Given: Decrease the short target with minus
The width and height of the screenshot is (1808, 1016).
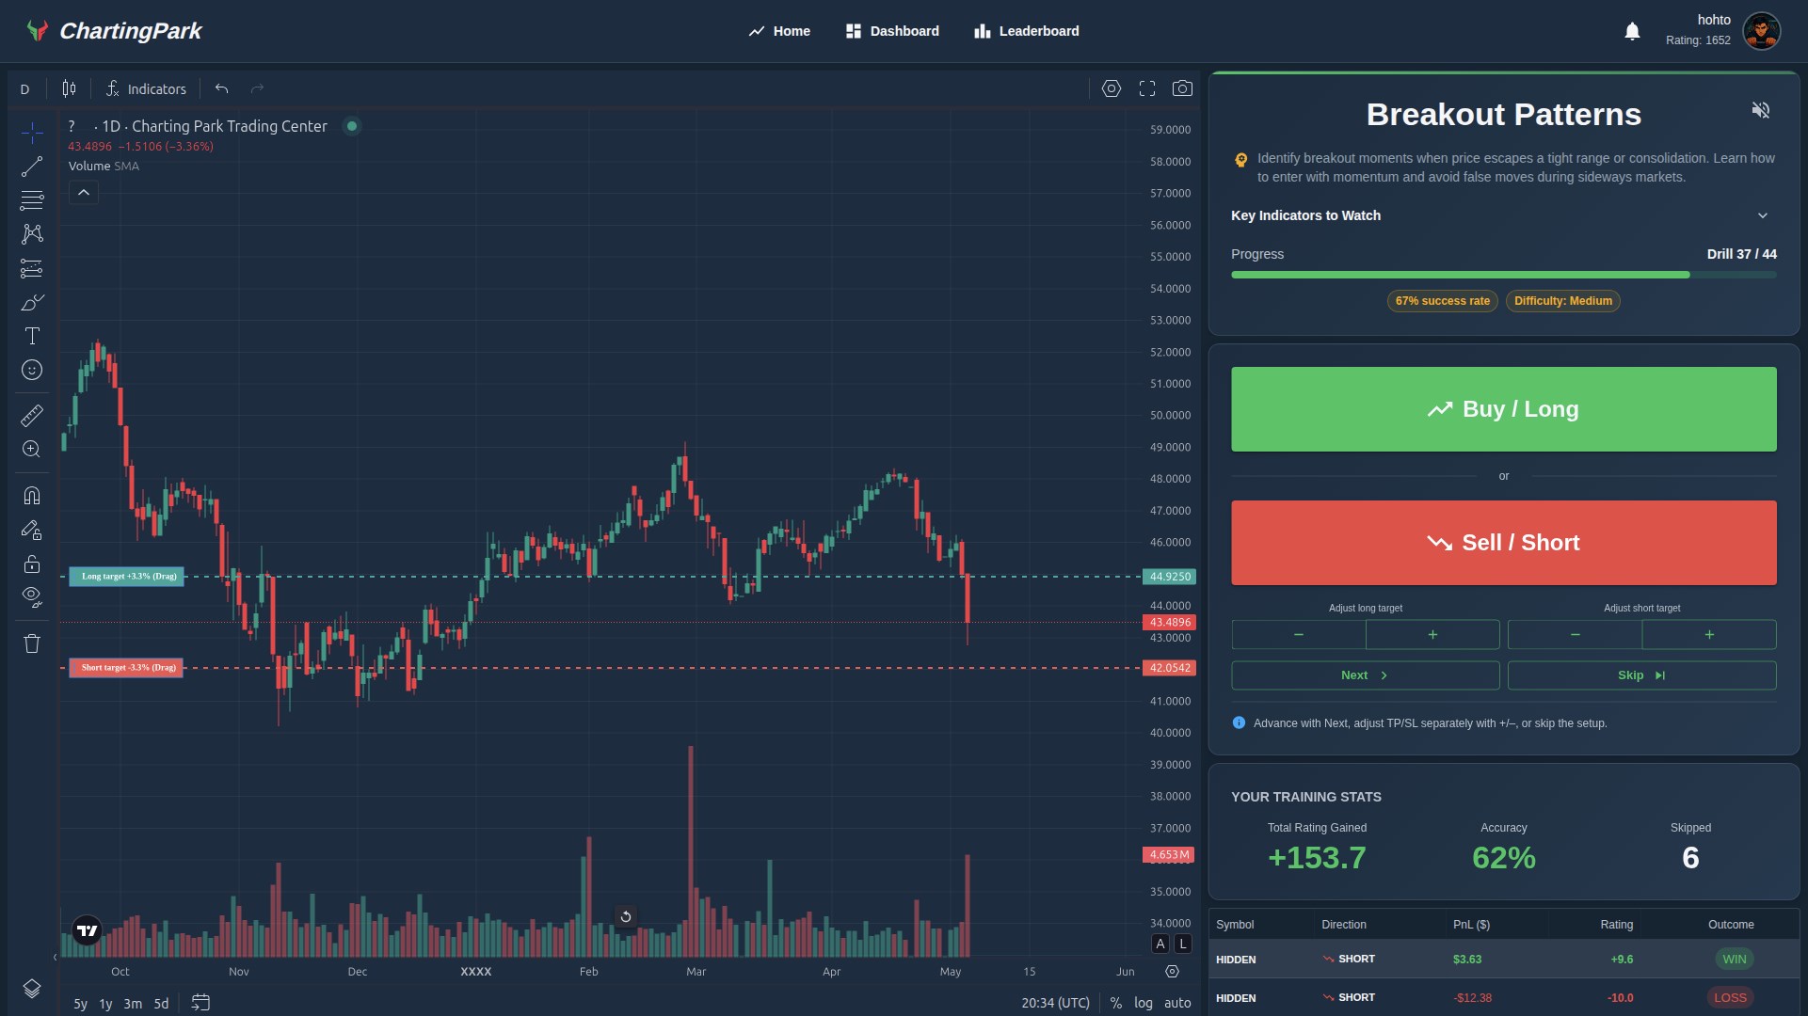Looking at the screenshot, I should coord(1575,635).
